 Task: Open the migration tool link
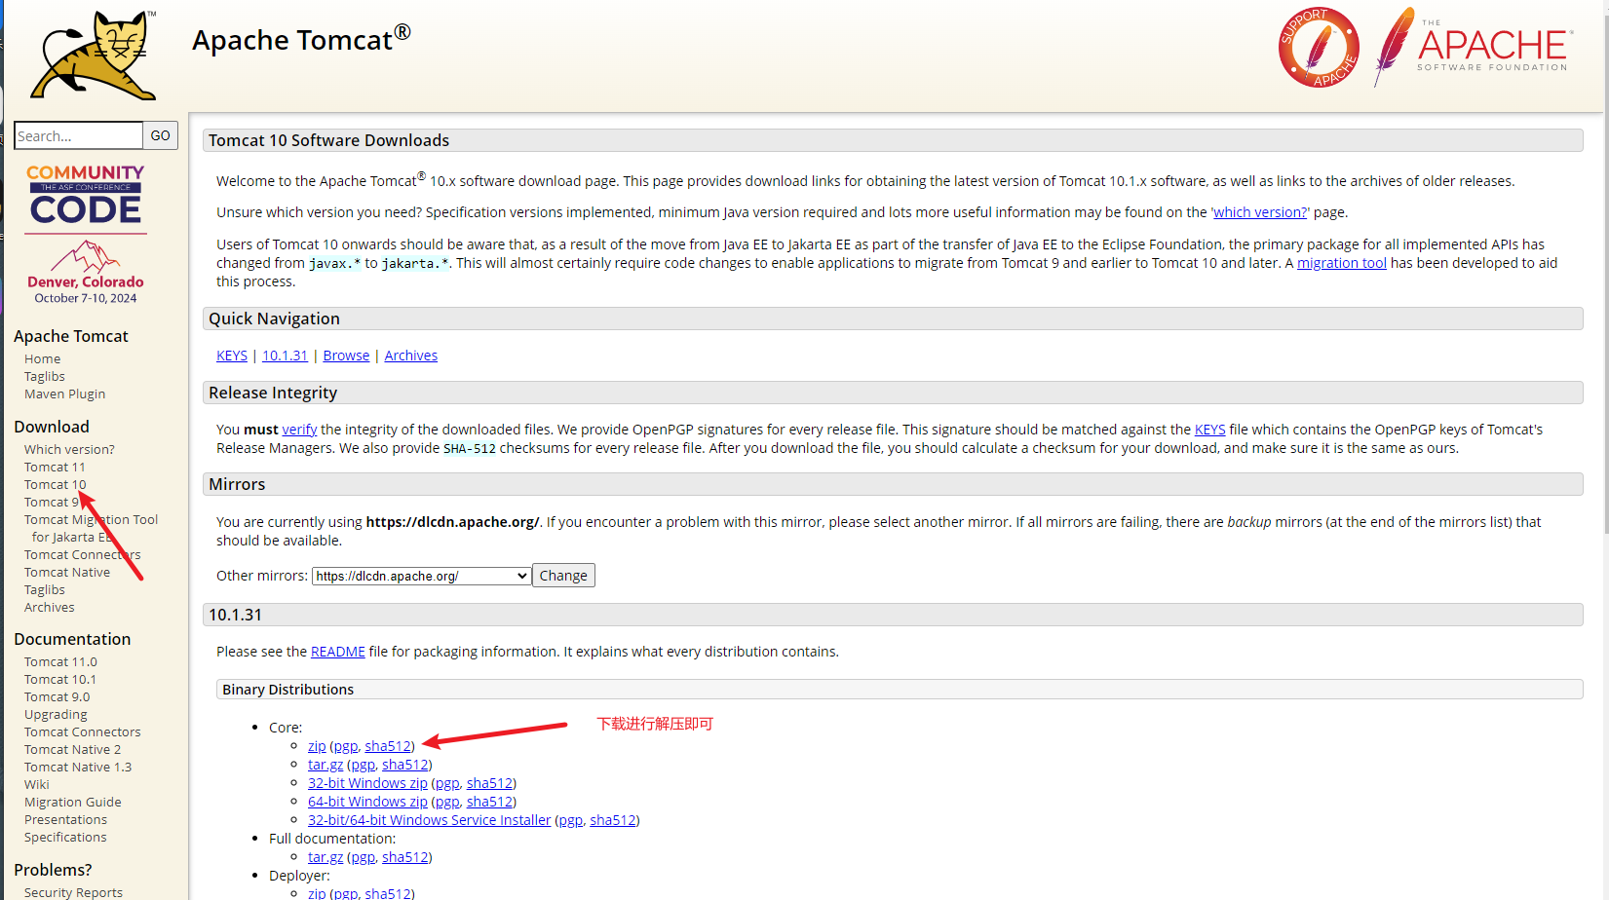[1341, 263]
